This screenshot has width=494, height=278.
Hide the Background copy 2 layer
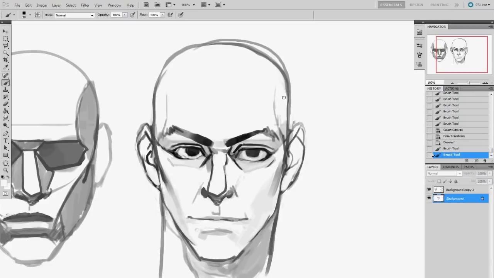click(429, 190)
